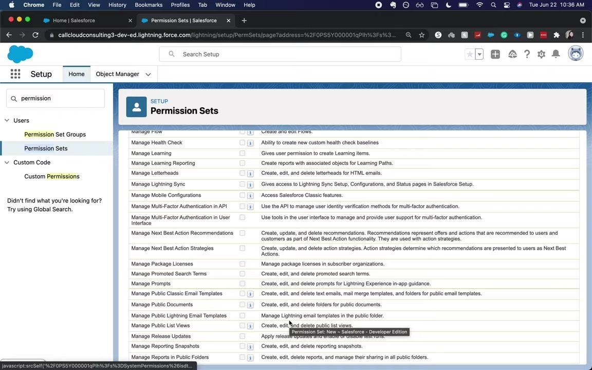592x370 pixels.
Task: Open the Setup gear icon
Action: tap(542, 54)
